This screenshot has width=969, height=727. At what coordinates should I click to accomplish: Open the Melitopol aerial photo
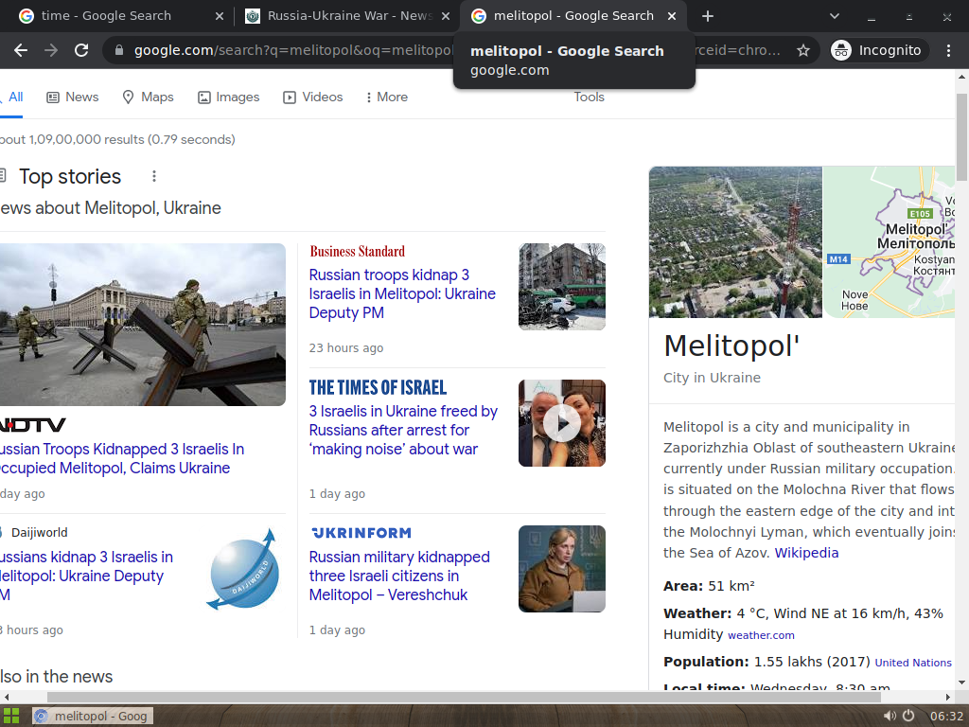(735, 242)
